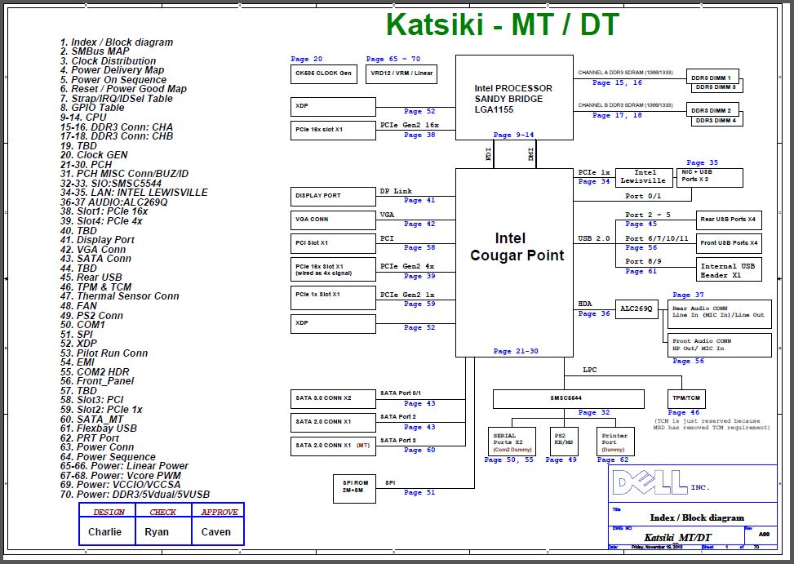Select index entry "56. Front_Panel"
The height and width of the screenshot is (564, 794).
tap(97, 380)
